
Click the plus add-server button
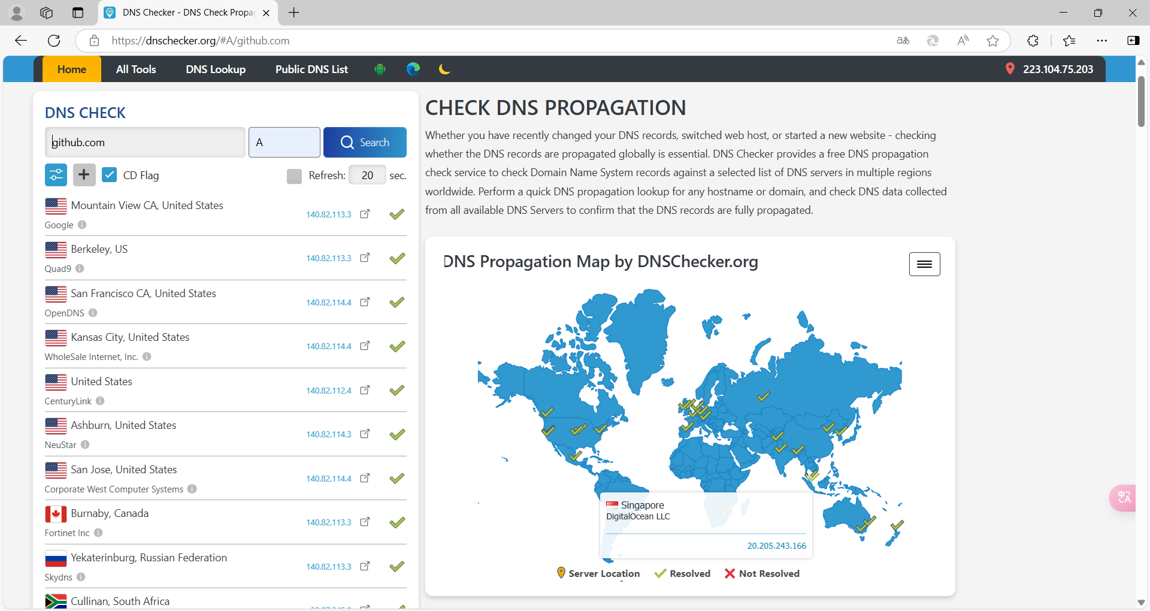[x=84, y=175]
